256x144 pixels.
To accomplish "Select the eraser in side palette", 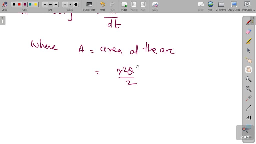I will point(249,32).
